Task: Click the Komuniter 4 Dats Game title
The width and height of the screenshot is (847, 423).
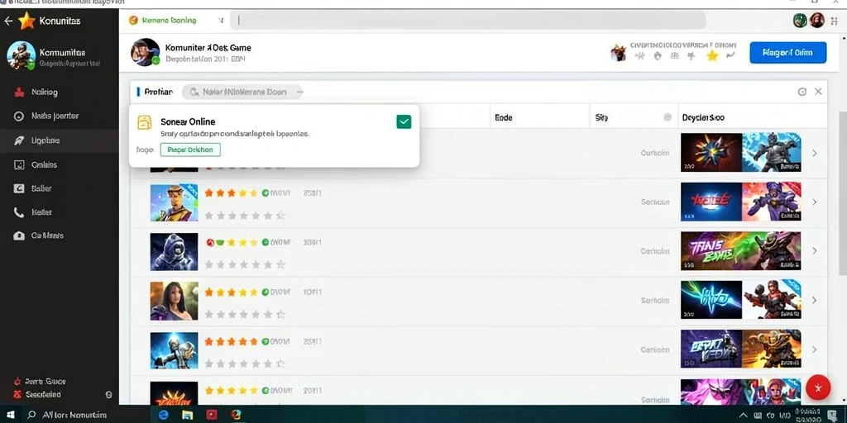Action: (x=208, y=48)
